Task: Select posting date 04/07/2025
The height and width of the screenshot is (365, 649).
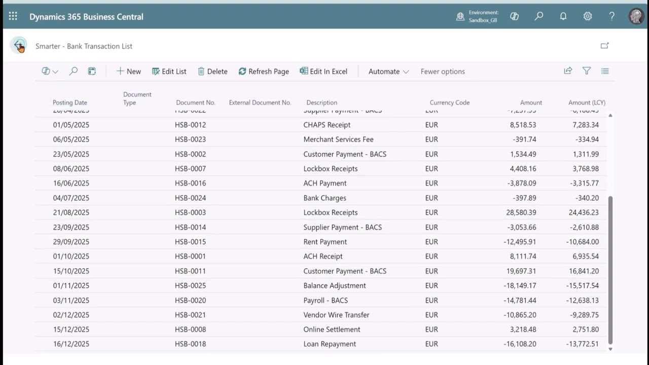Action: [x=71, y=198]
